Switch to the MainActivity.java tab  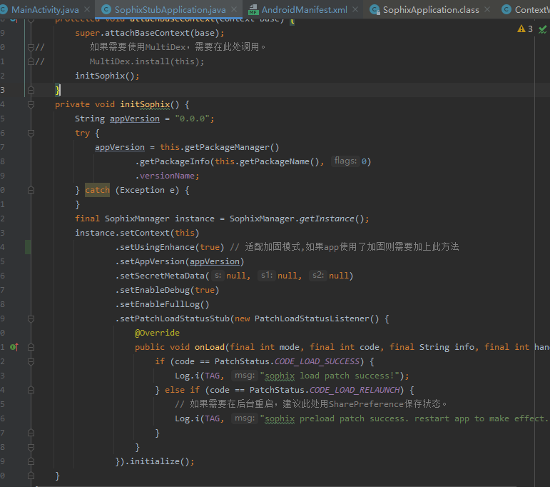45,10
